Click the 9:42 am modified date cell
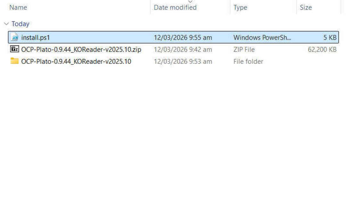 183,49
